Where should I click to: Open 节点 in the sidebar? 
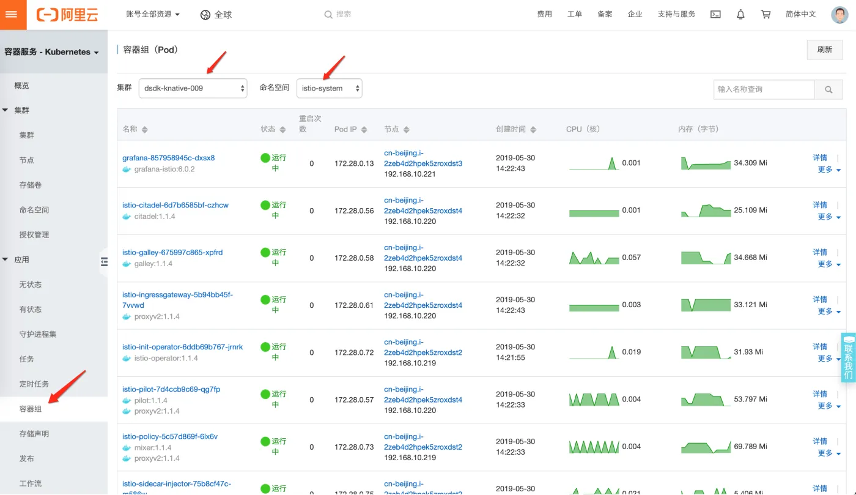[x=26, y=160]
